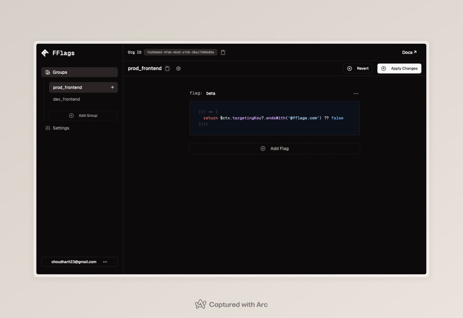Copy the Org ID using the clipboard icon
The width and height of the screenshot is (463, 318).
click(223, 52)
